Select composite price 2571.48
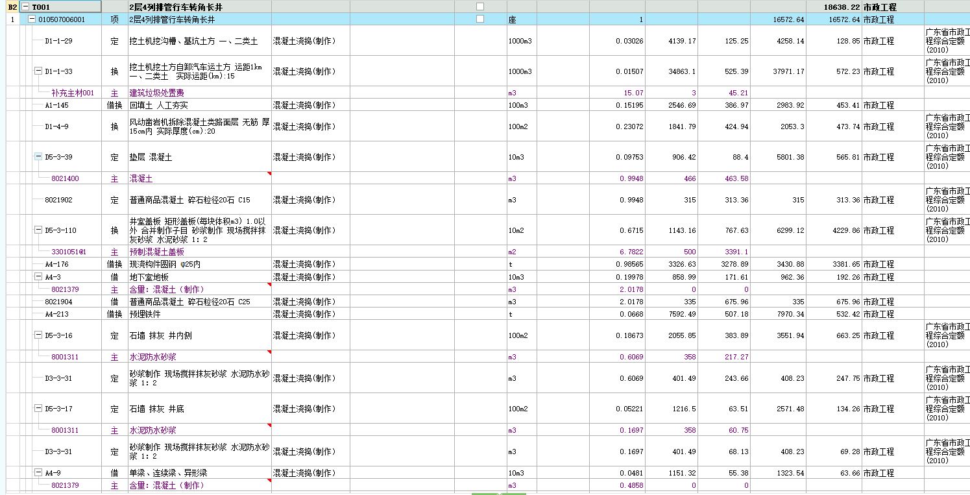 point(790,409)
